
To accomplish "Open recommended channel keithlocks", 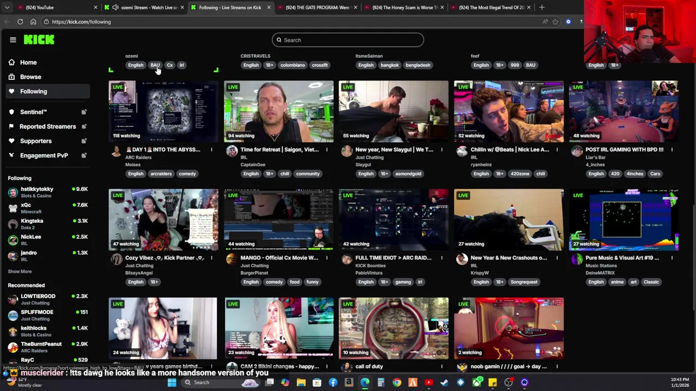I will pyautogui.click(x=48, y=331).
